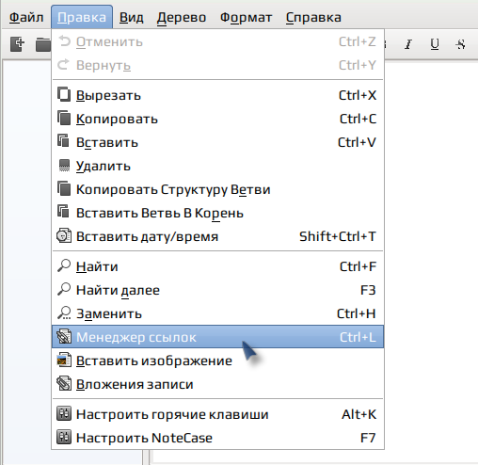Image resolution: width=478 pixels, height=465 pixels.
Task: Click the new document toolbar icon
Action: pyautogui.click(x=17, y=44)
